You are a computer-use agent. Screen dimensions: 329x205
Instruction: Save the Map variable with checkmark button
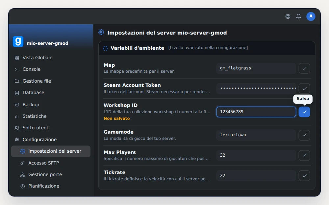(x=304, y=68)
